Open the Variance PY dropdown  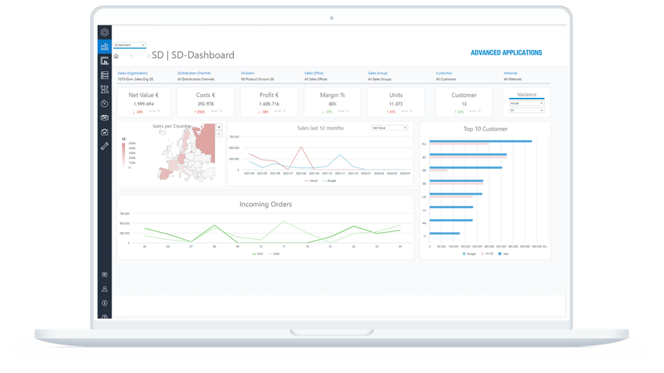click(526, 111)
